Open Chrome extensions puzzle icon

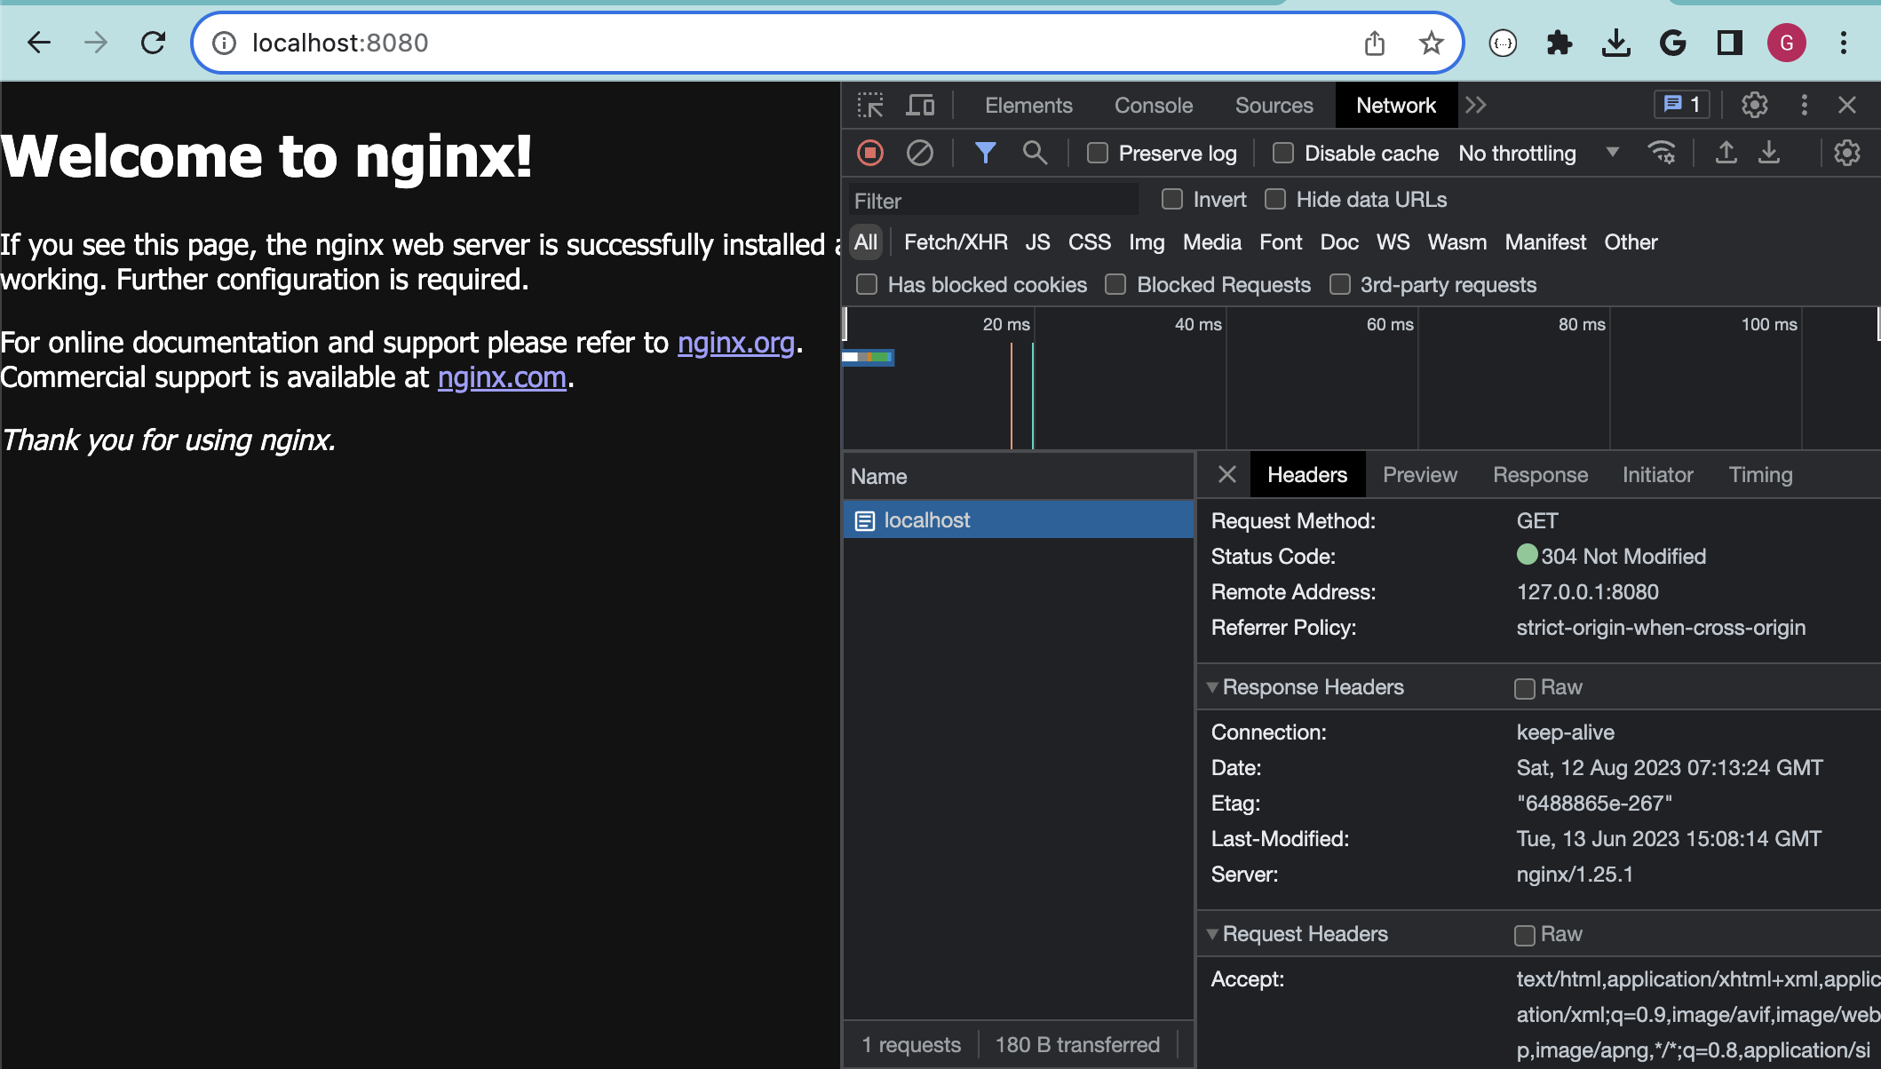[x=1560, y=42]
